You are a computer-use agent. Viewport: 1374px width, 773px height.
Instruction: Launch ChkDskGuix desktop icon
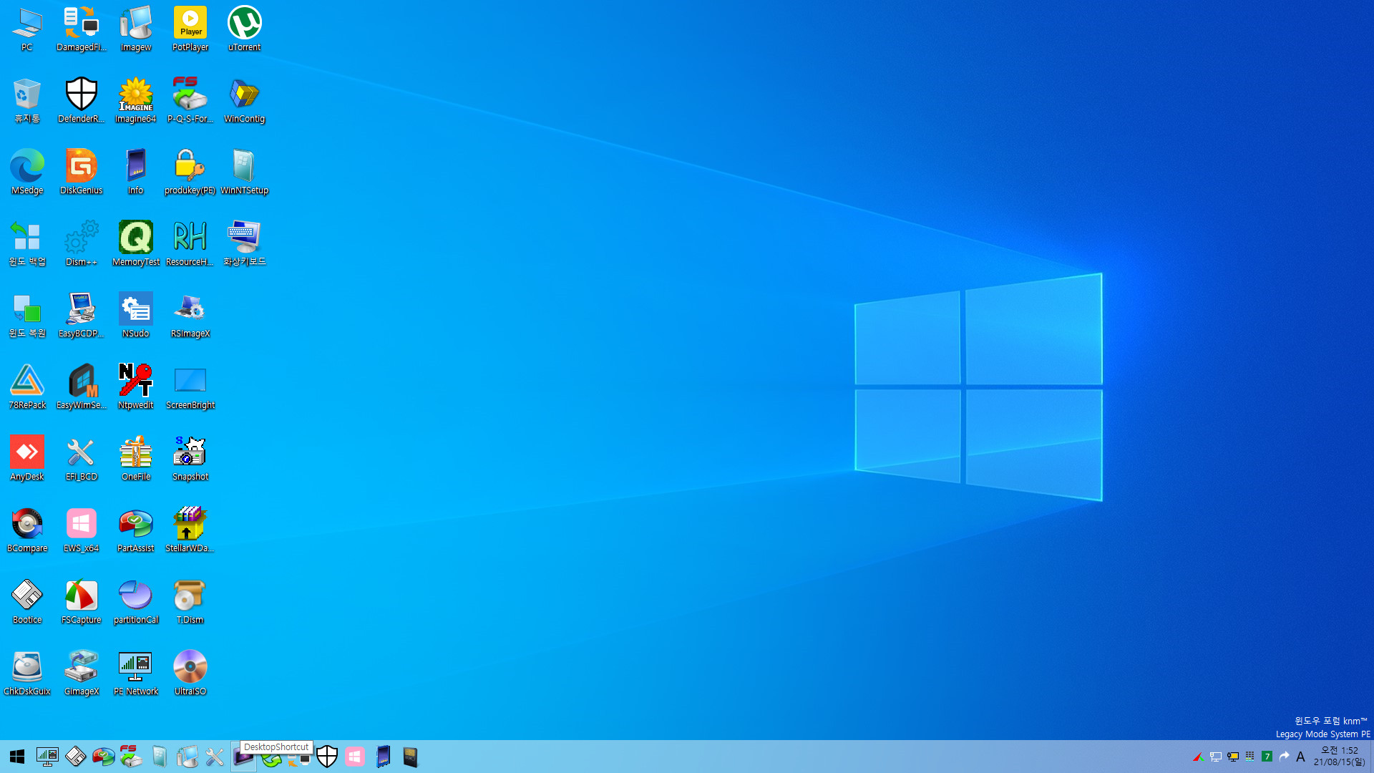(x=27, y=674)
